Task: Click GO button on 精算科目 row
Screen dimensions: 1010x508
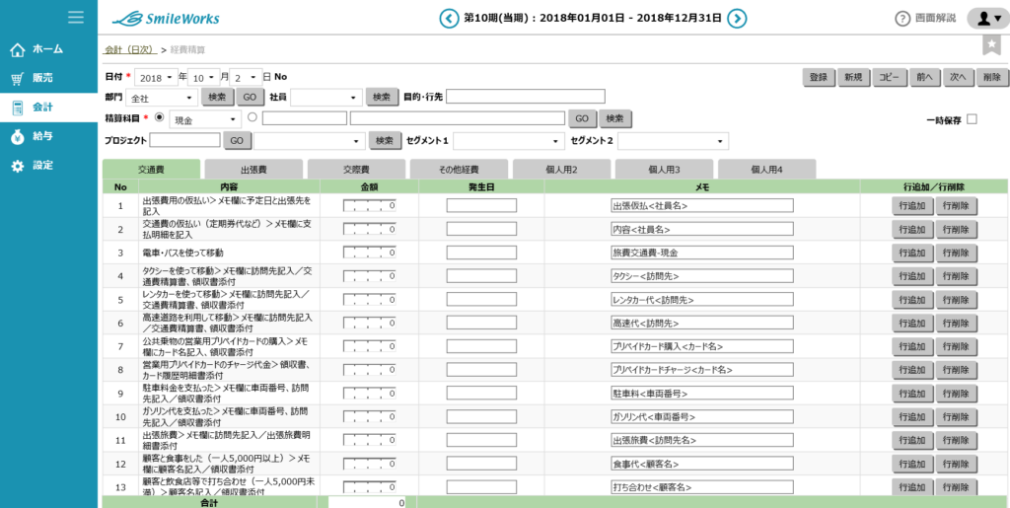Action: (x=582, y=119)
